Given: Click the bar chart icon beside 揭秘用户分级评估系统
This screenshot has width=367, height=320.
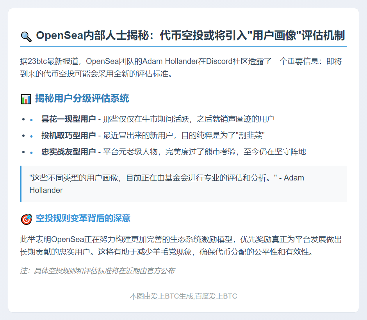Looking at the screenshot, I should tap(26, 99).
